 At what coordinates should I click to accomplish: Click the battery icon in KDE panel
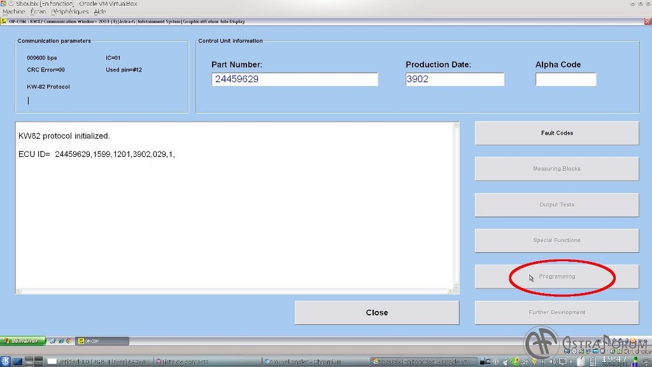pos(593,362)
